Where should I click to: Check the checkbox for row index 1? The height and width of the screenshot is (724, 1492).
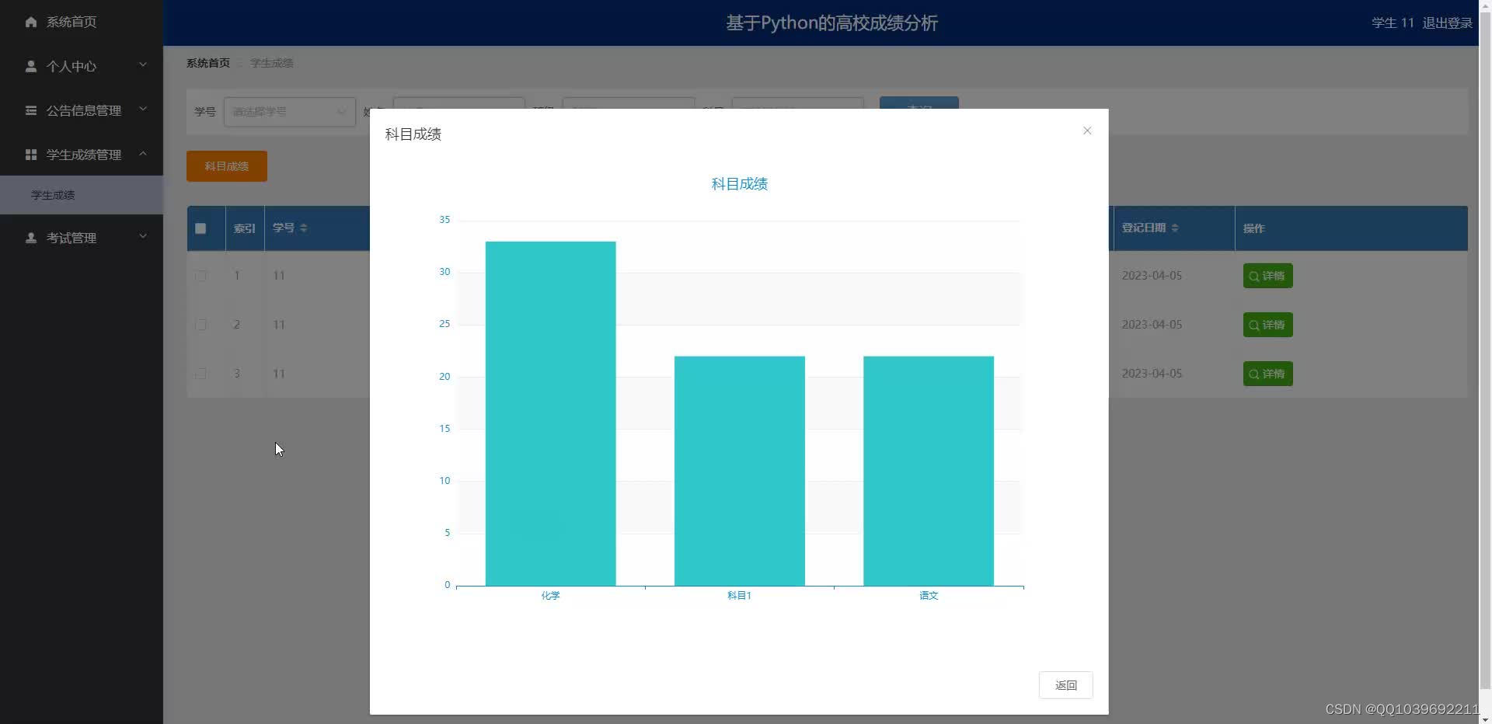point(201,276)
